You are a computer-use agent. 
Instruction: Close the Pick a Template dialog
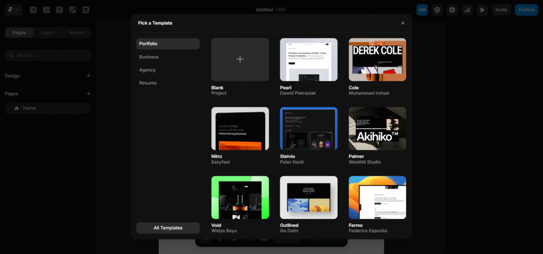click(403, 23)
